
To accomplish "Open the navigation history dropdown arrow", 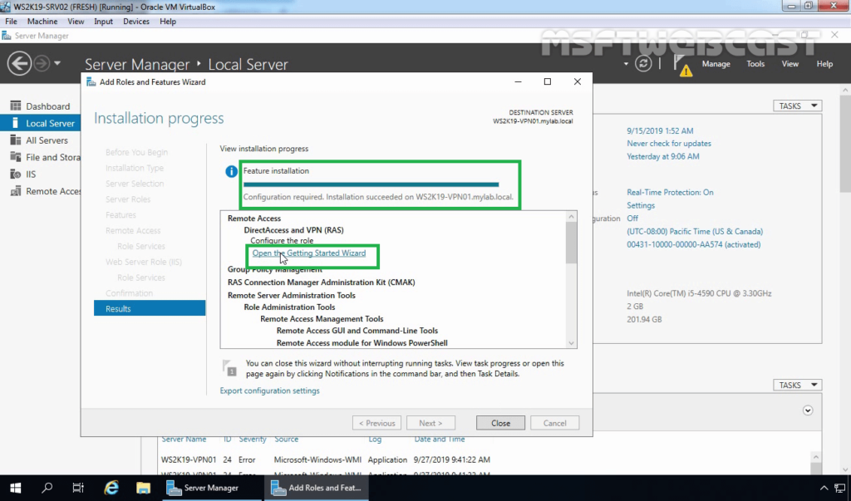I will coord(57,63).
